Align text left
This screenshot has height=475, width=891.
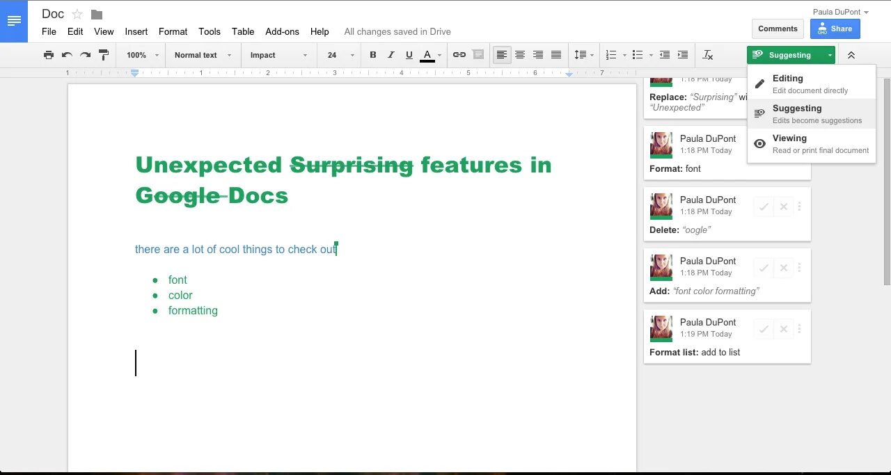[x=501, y=55]
